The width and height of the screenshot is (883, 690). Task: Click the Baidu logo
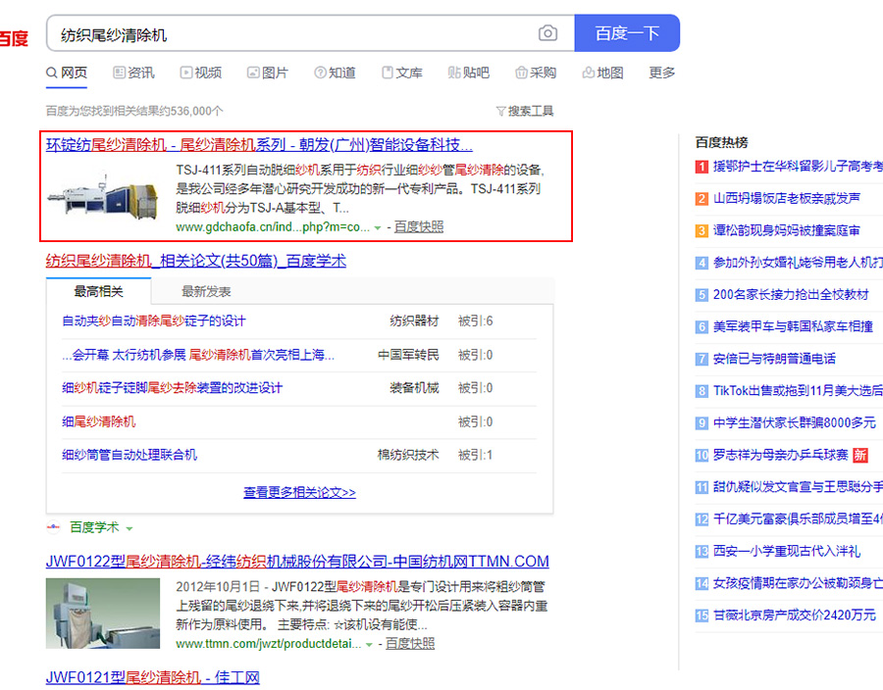click(x=14, y=38)
